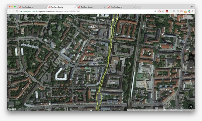The image size is (202, 121).
Task: Open Chrome's three-dot menu
Action: [x=192, y=11]
